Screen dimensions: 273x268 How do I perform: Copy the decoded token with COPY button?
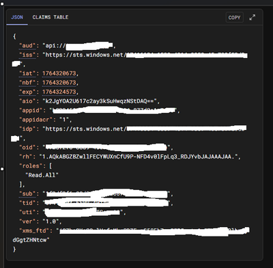coord(235,18)
